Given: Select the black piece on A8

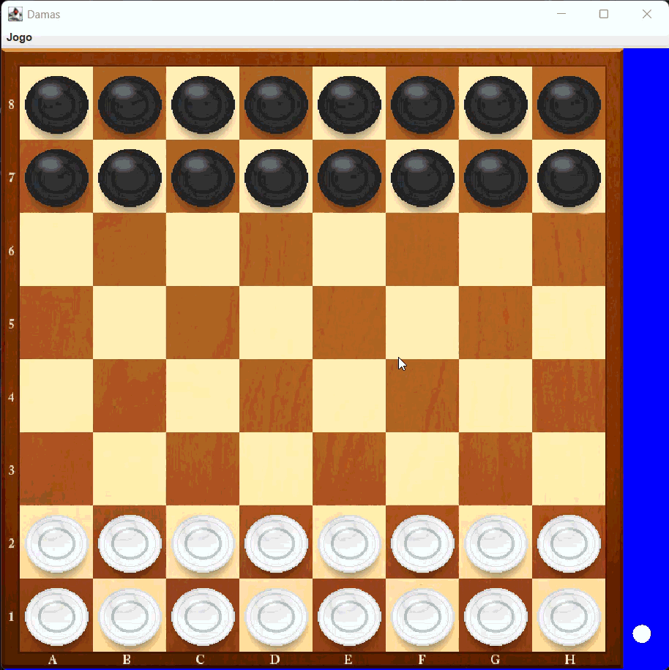Looking at the screenshot, I should 56,104.
